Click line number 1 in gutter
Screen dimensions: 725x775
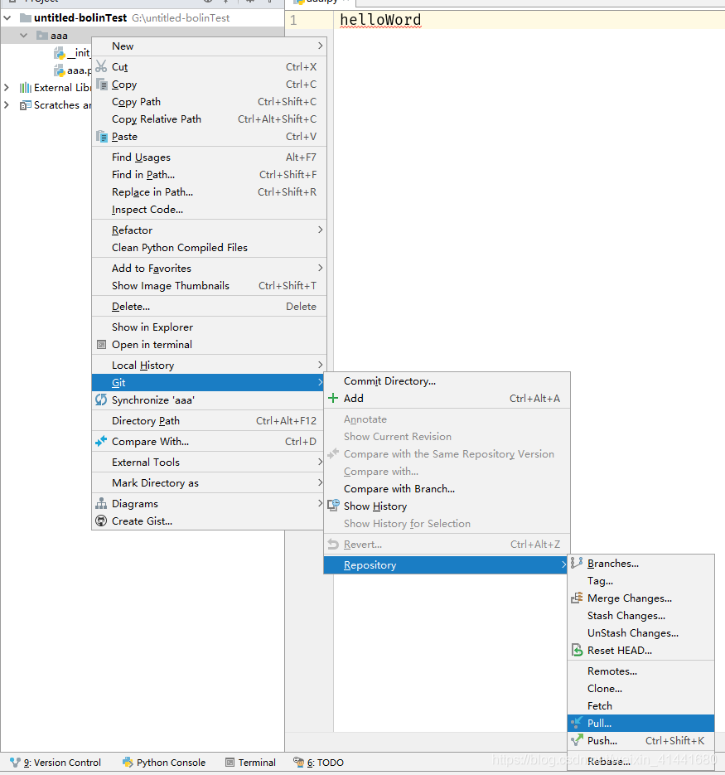(293, 20)
